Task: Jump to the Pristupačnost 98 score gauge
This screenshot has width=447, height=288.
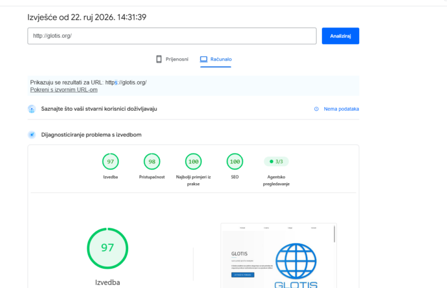Action: [152, 161]
